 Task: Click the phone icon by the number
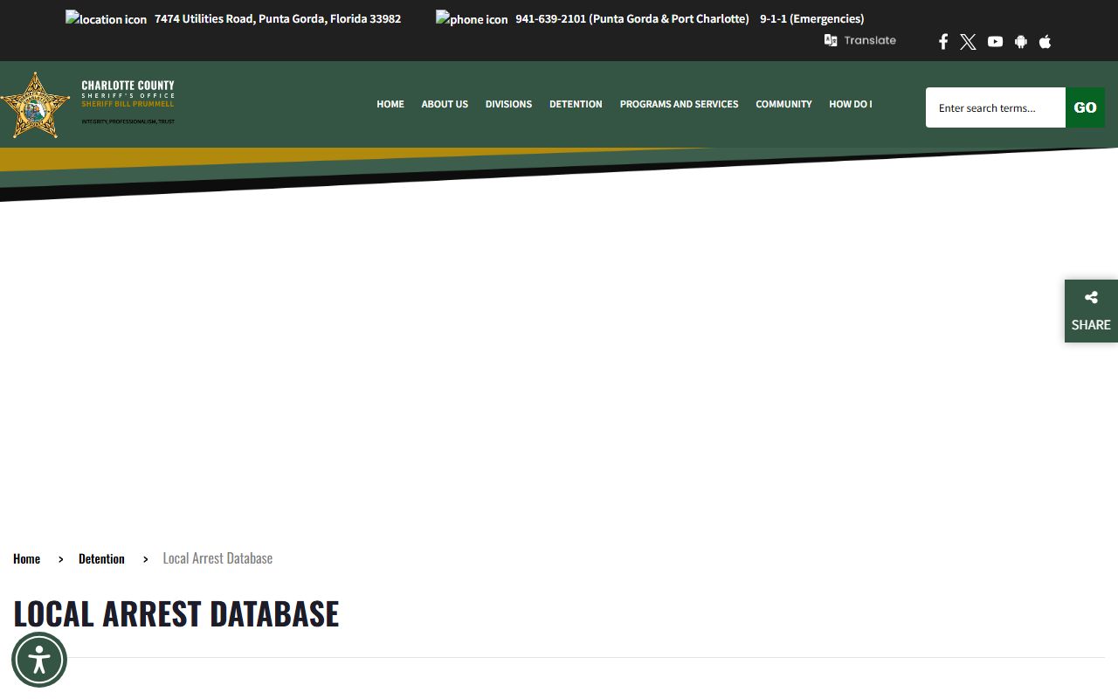(x=472, y=18)
